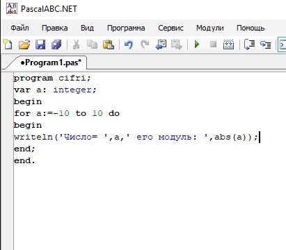The width and height of the screenshot is (286, 250).
Task: Open a file with the folder icon
Action: point(24,44)
